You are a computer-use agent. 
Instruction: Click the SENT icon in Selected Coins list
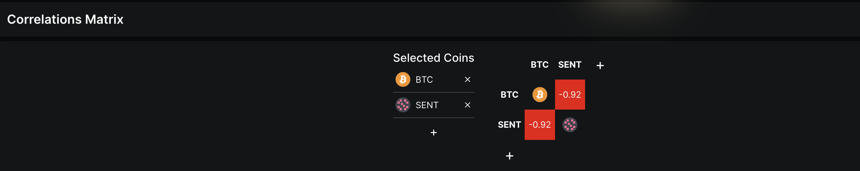click(403, 105)
